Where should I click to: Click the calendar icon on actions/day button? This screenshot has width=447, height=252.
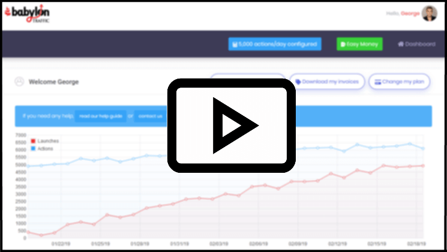235,44
